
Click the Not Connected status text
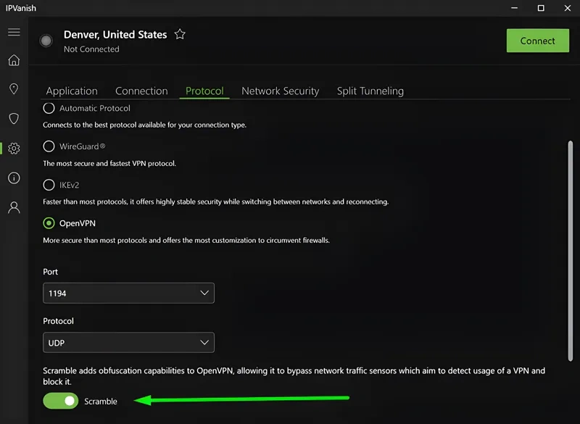91,49
